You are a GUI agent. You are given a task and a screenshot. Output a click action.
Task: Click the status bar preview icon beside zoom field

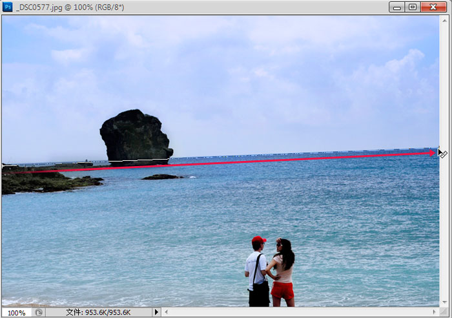pos(39,312)
